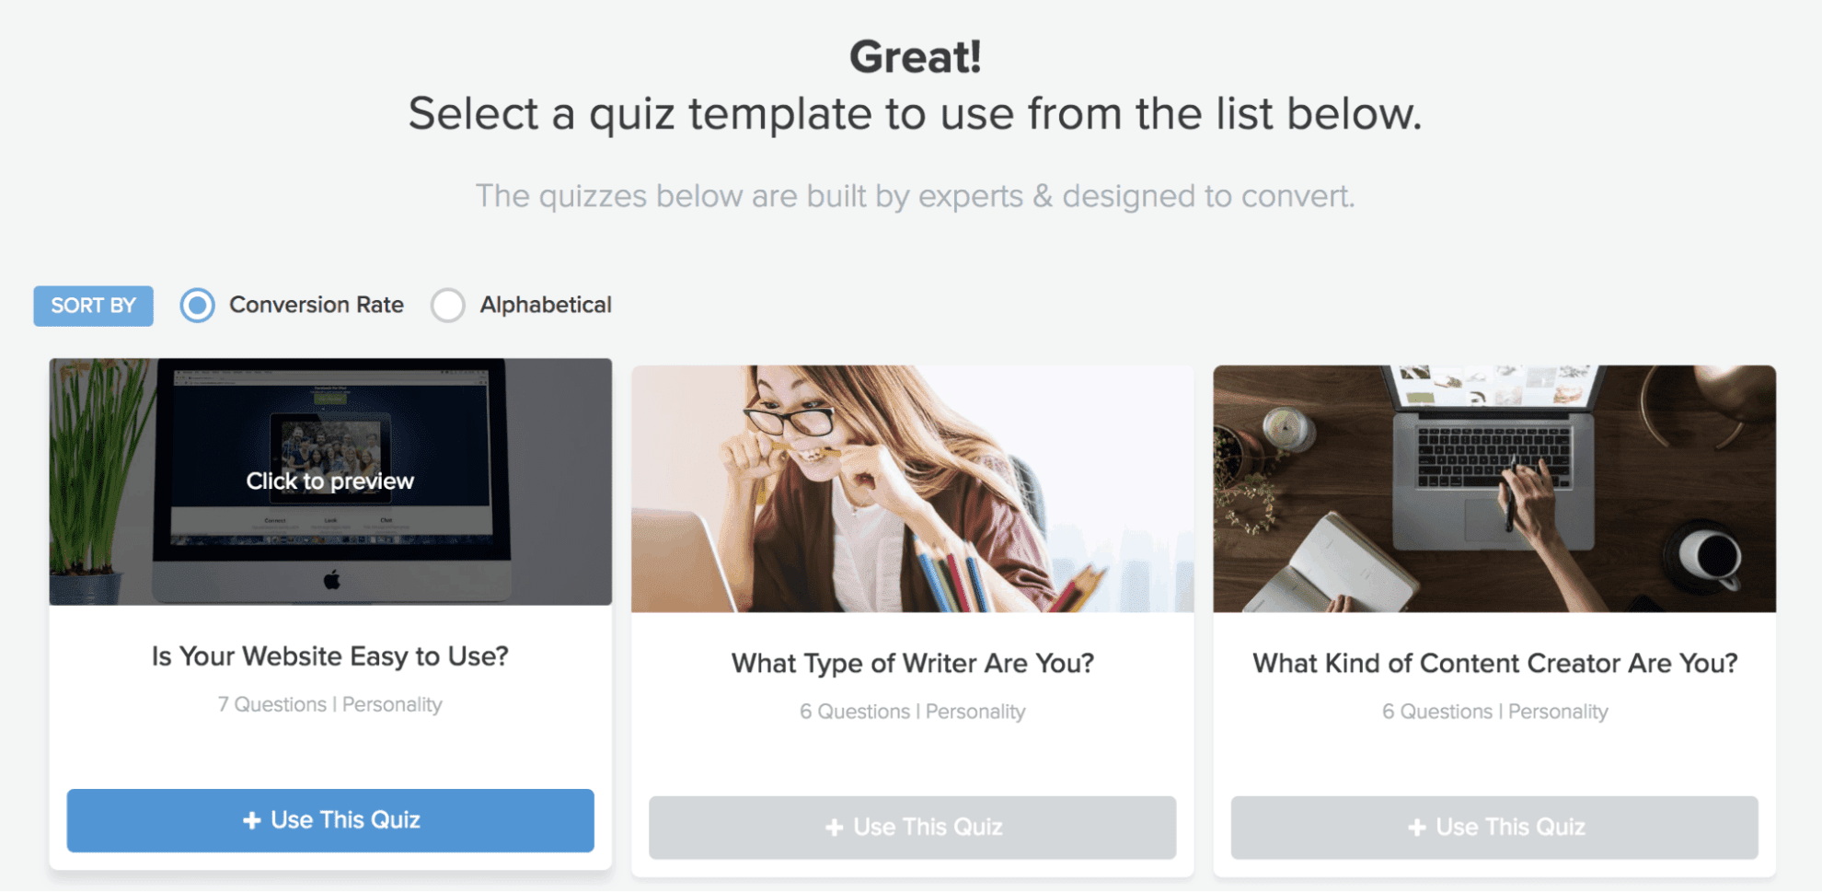Click the quizzes built by experts subtitle
This screenshot has height=892, width=1822.
tap(915, 195)
